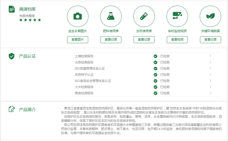Open the ISO食品安全管理体系认证 entry
228x141 pixels.
tap(93, 81)
